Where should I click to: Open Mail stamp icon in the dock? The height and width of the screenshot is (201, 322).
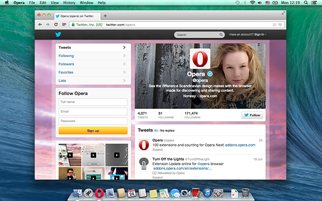tap(110, 193)
